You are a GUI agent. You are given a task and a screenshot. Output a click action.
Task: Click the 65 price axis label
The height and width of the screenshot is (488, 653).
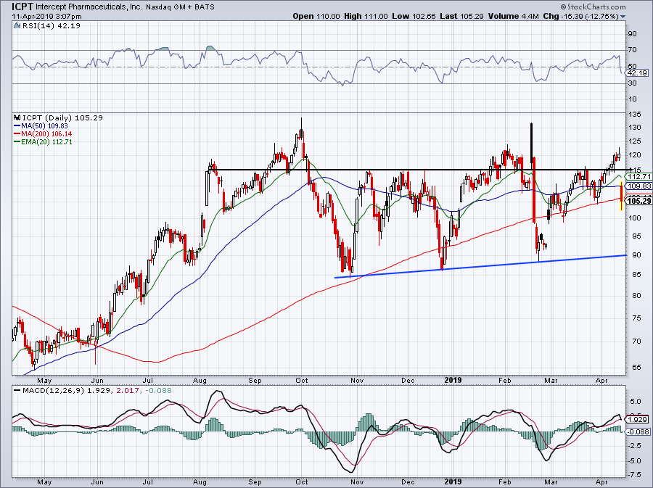coord(637,368)
